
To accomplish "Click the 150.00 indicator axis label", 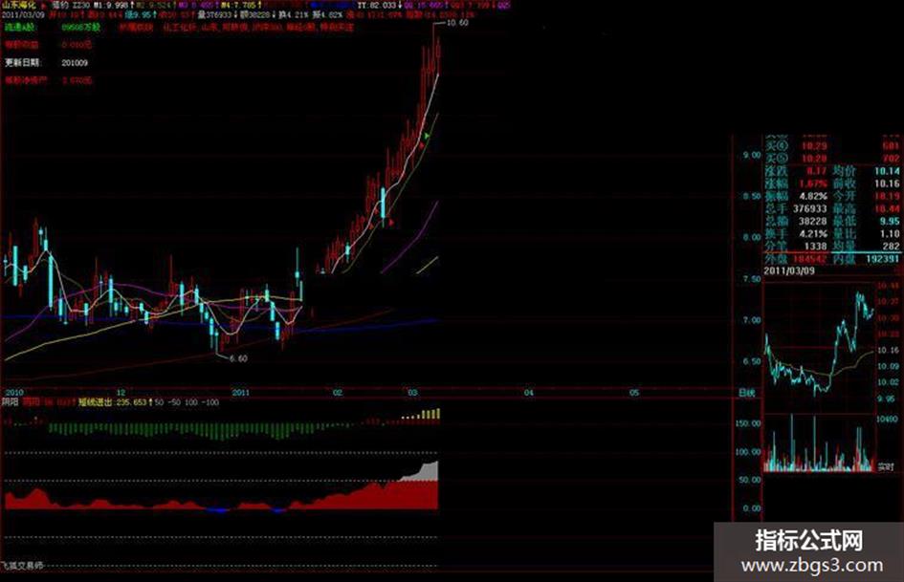I will tap(748, 423).
